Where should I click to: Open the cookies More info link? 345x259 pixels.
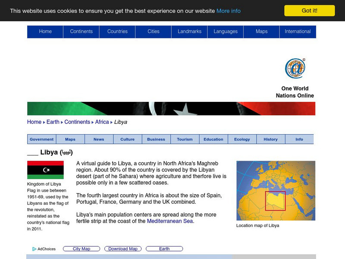pos(229,11)
